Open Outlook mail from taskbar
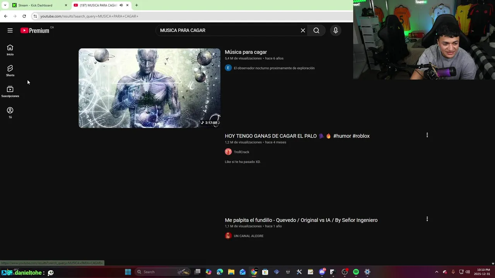The width and height of the screenshot is (495, 278). point(242,272)
